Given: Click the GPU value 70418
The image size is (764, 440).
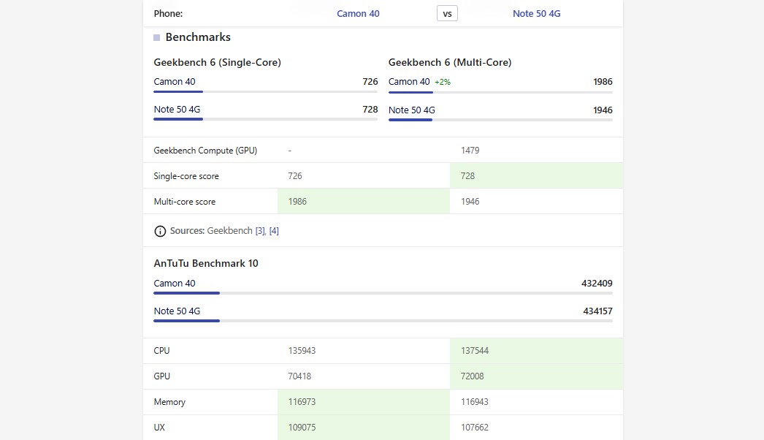Looking at the screenshot, I should coord(299,376).
